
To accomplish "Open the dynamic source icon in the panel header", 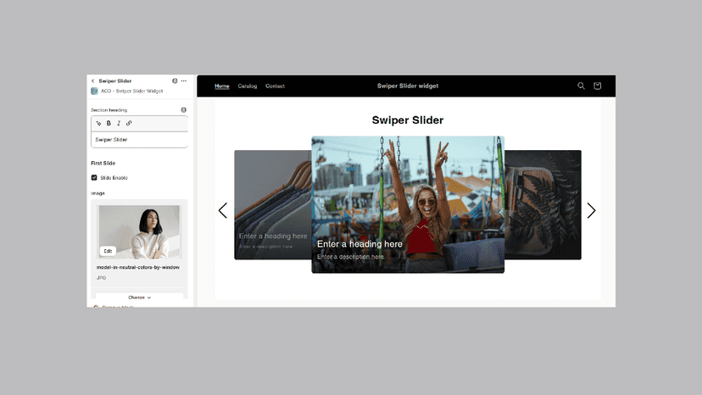I will coord(175,81).
